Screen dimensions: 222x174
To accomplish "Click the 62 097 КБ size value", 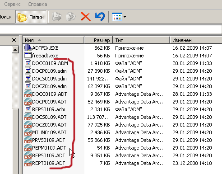I will [x=99, y=86].
